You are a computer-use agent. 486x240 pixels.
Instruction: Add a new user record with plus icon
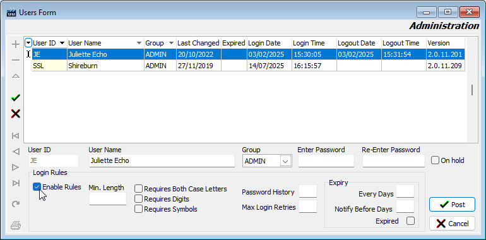(16, 44)
